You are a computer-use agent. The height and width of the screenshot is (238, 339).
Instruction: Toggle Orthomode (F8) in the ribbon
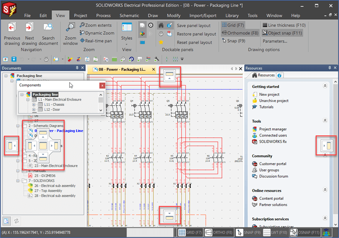[x=240, y=33]
